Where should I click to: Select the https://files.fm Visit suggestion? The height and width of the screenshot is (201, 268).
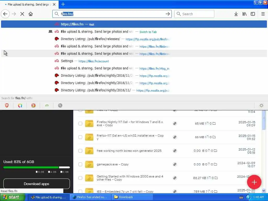pos(134,24)
